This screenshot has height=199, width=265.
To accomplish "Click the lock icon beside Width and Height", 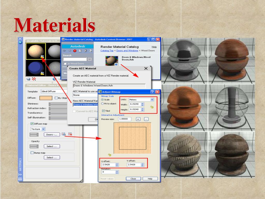I will point(152,107).
